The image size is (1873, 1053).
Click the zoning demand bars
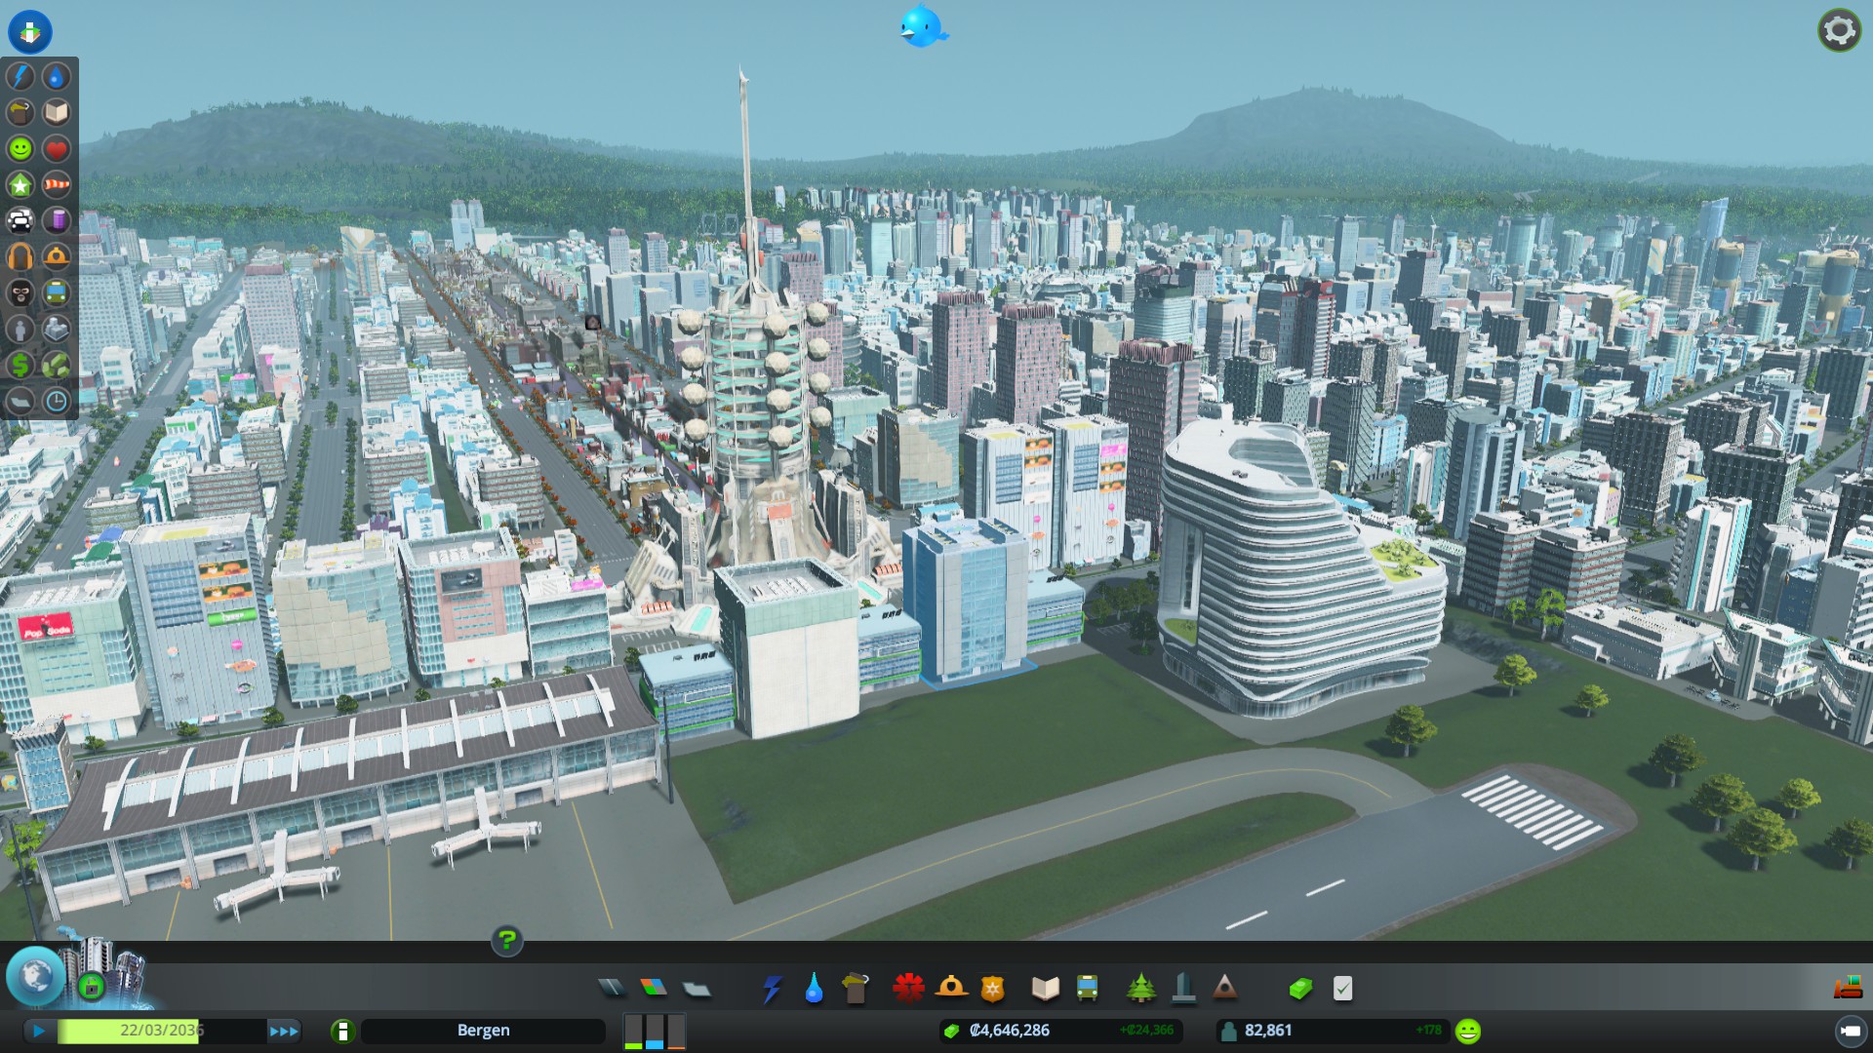point(655,1031)
